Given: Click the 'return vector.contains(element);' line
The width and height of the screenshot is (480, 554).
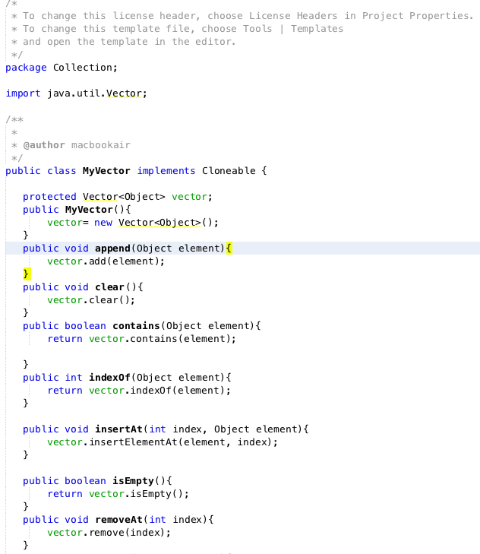Looking at the screenshot, I should click(141, 339).
